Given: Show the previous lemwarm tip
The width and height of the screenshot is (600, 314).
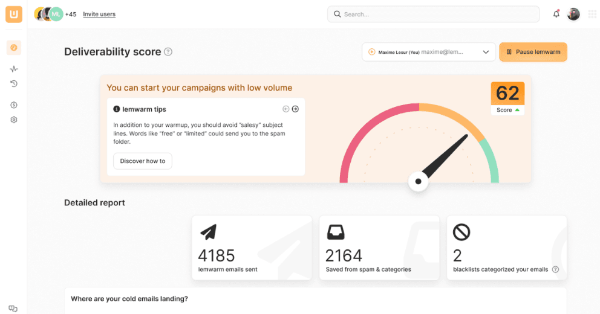Looking at the screenshot, I should click(x=286, y=109).
